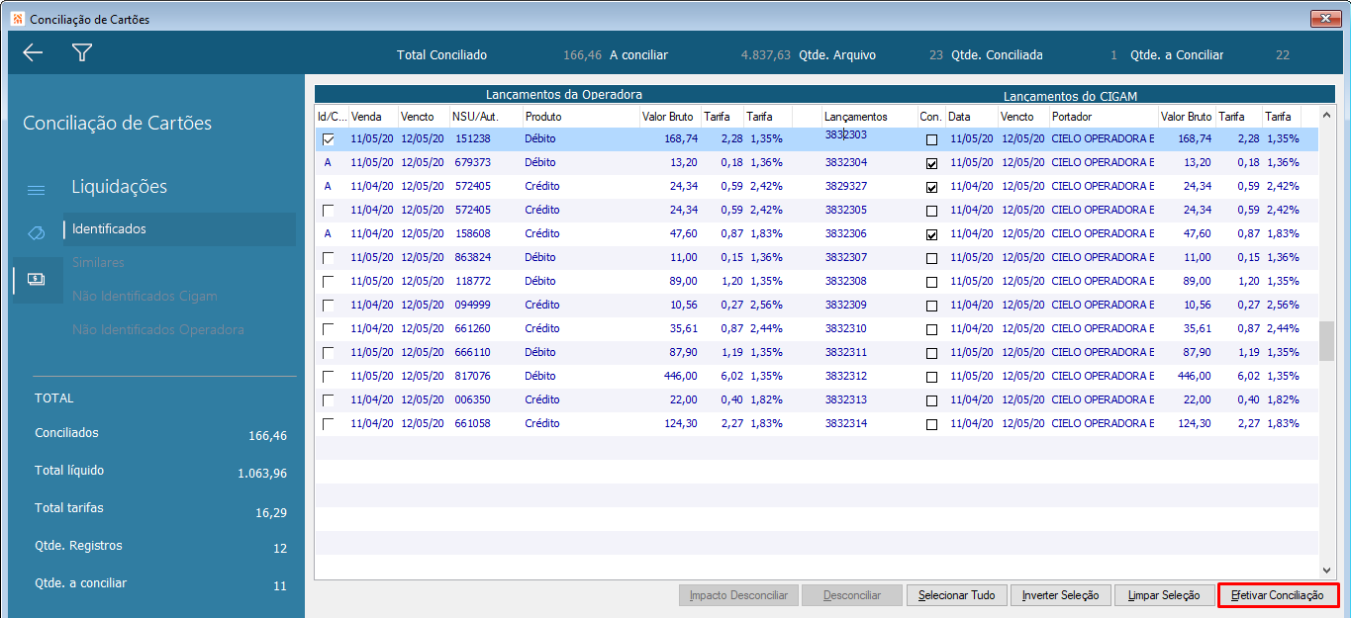
Task: Select the tag icon in sidebar
Action: point(36,232)
